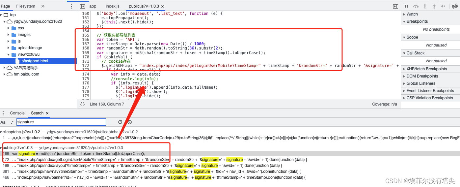This screenshot has width=460, height=187.
Task: Clear the search results icon
Action: point(130,122)
